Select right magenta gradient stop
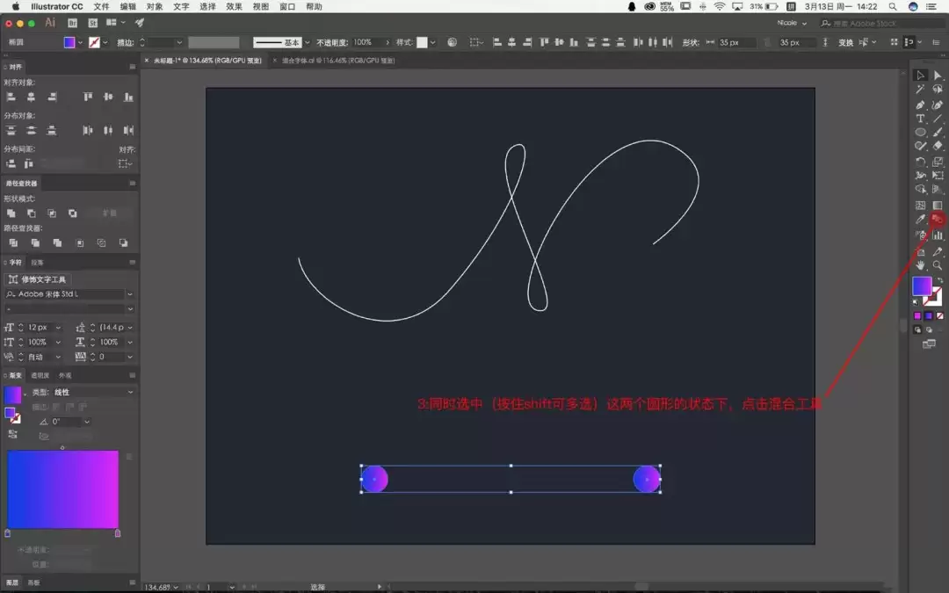 click(x=118, y=533)
